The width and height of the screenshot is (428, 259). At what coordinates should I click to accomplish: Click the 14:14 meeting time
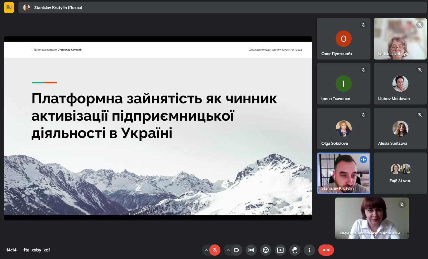point(11,250)
